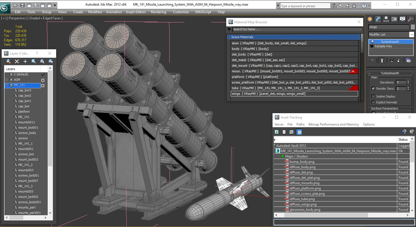
Task: Open the Hierarchy command panel tab
Action: point(386,19)
